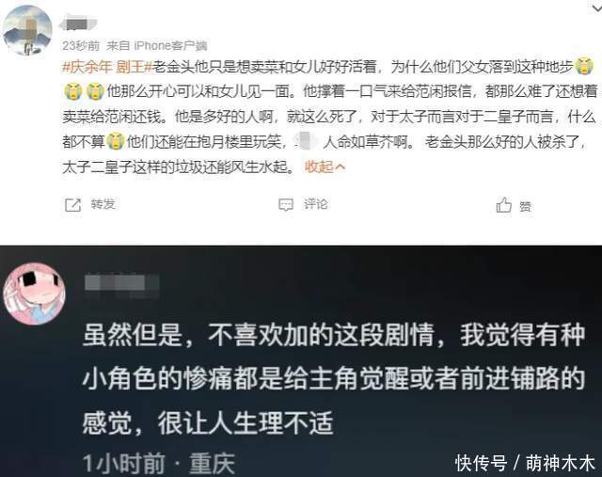
Task: Click 赞 like label
Action: (525, 207)
